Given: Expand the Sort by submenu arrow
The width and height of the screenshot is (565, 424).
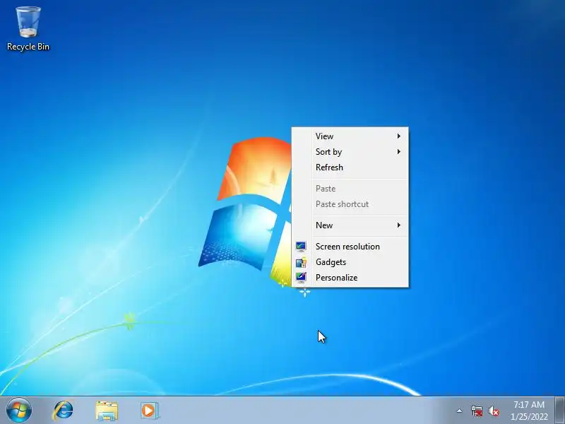Looking at the screenshot, I should pos(398,151).
